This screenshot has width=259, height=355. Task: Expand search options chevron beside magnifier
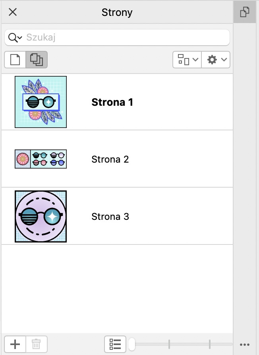pyautogui.click(x=20, y=38)
